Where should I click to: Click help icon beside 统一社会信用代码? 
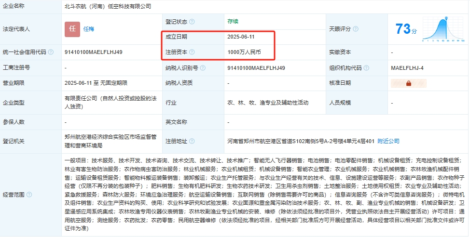[51, 52]
